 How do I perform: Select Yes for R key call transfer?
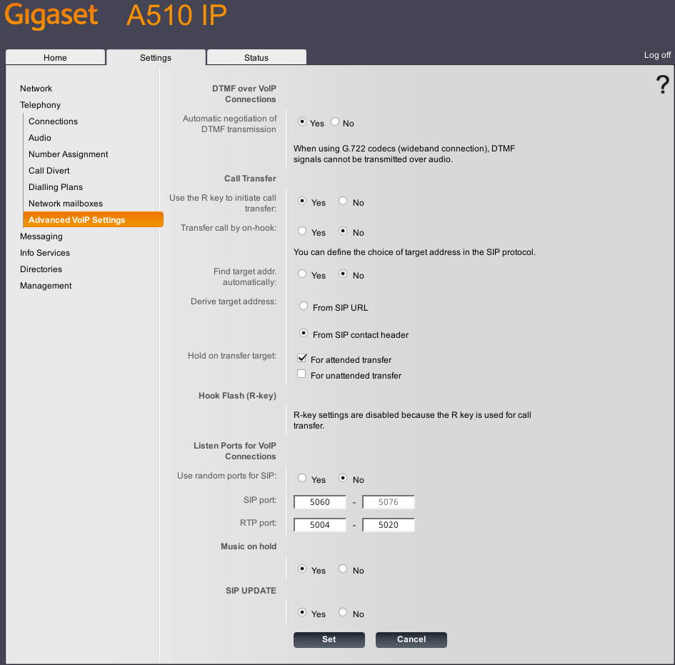point(302,201)
